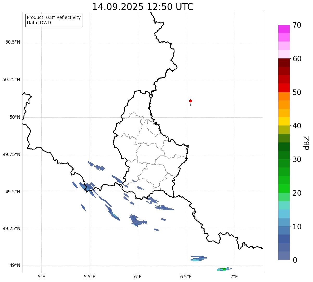Image resolution: width=313 pixels, height=282 pixels.
Task: Click the darkest green swatch between 30 and 40
Action: (284, 147)
